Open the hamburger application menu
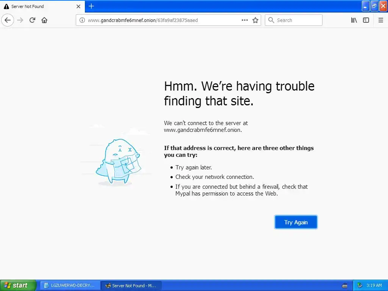 380,20
